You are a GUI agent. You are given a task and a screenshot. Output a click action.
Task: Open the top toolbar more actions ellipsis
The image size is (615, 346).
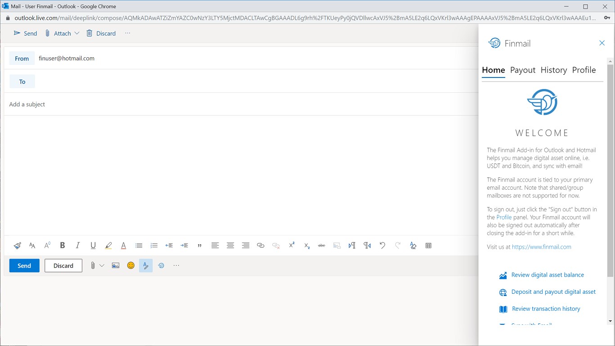(x=128, y=33)
